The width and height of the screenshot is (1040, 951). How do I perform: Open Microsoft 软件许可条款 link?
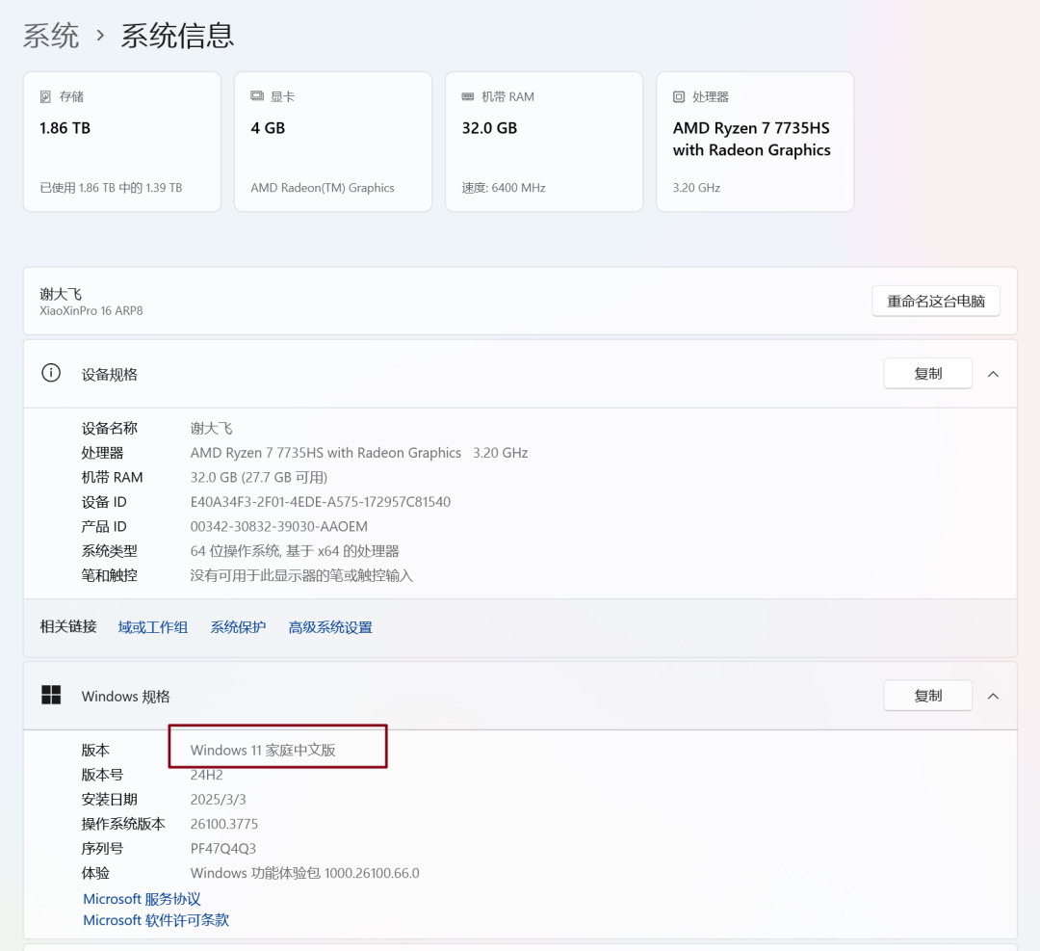156,920
